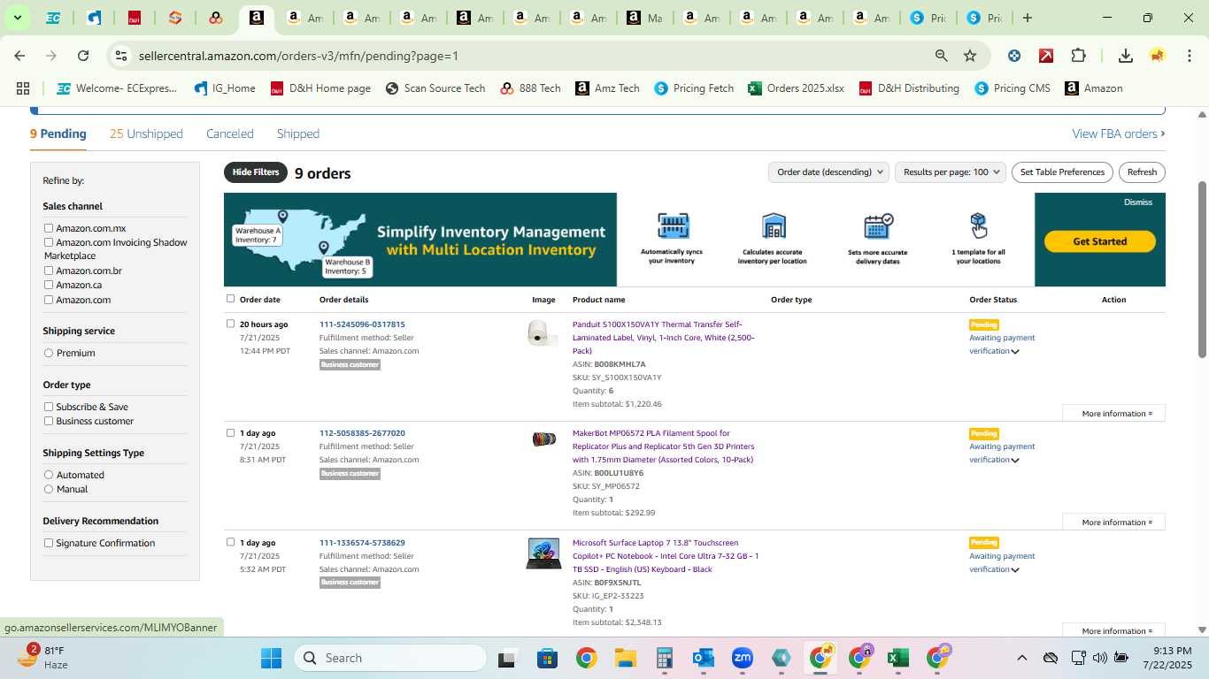Check the Amazon.com sales channel
The height and width of the screenshot is (679, 1209).
click(x=49, y=300)
